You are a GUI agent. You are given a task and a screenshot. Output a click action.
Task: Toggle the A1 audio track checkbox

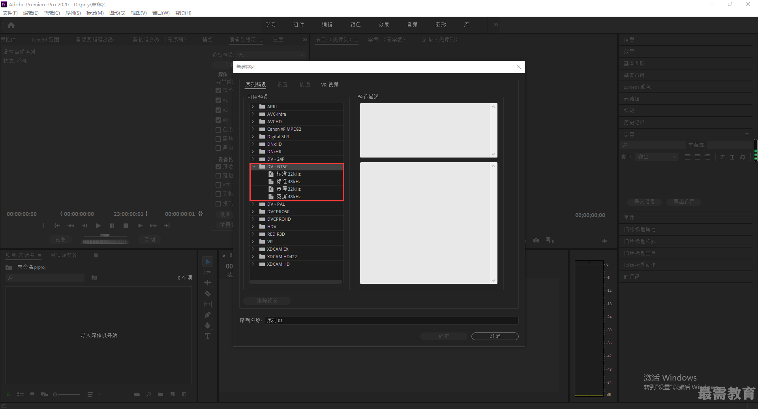pos(218,100)
